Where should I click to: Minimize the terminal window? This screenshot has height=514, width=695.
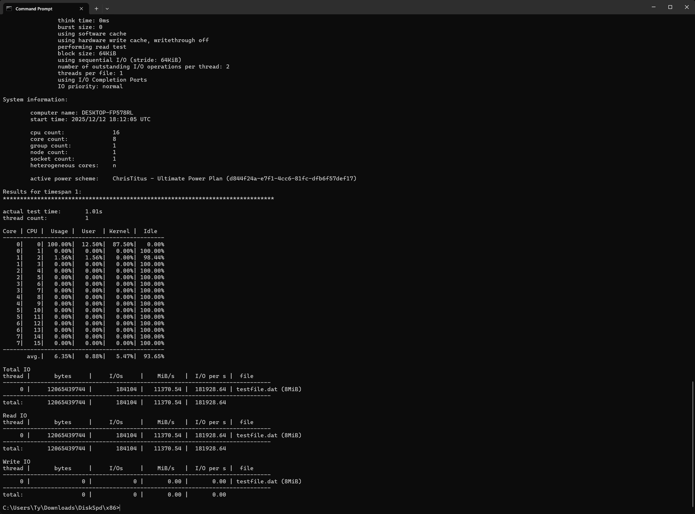653,7
